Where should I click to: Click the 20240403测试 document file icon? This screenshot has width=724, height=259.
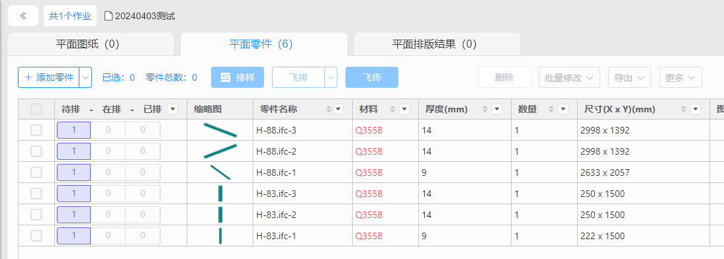coord(109,16)
